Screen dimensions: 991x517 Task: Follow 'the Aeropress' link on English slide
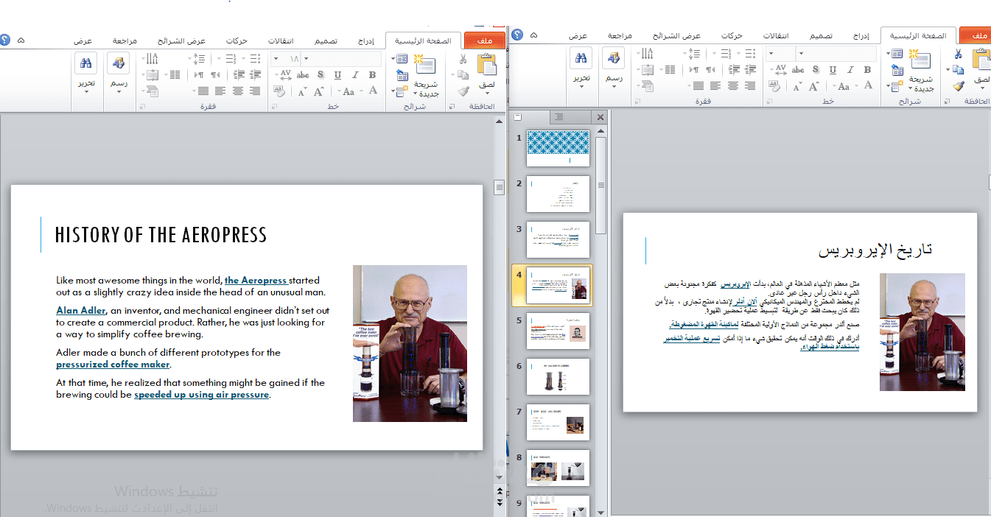pos(256,281)
